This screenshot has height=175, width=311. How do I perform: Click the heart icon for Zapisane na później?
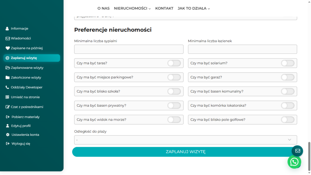[8, 48]
